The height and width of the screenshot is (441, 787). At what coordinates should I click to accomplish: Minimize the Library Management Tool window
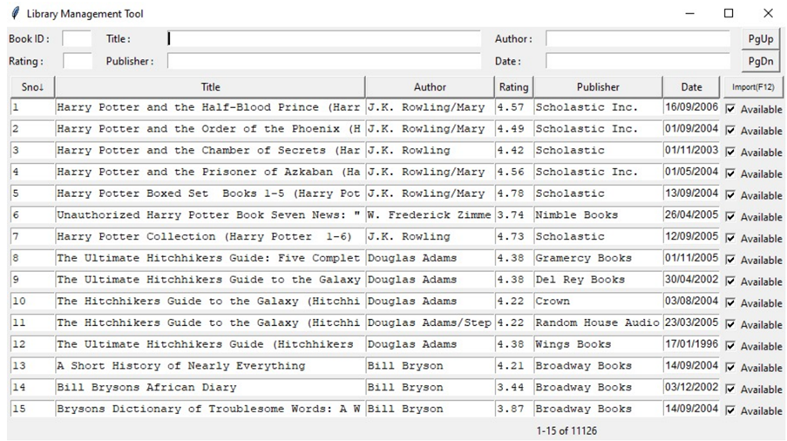click(690, 14)
